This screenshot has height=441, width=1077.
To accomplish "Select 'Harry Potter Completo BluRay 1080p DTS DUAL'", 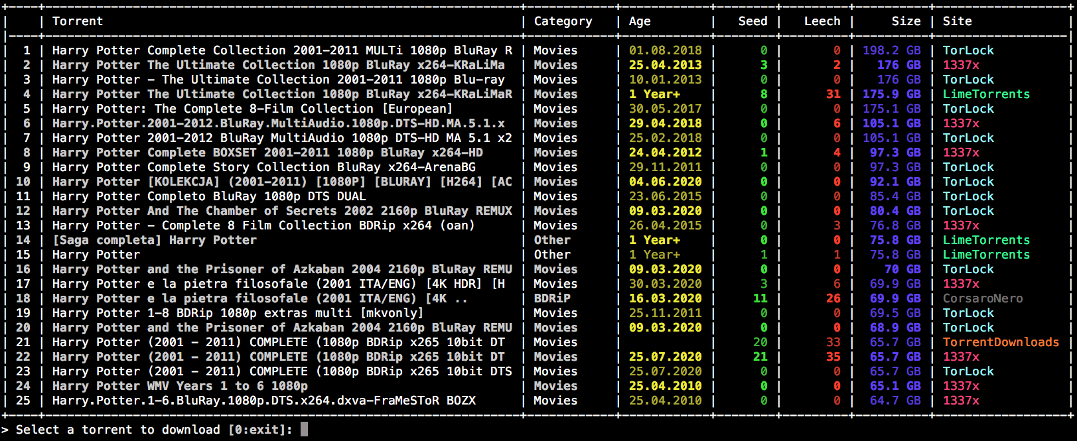I will [x=209, y=196].
